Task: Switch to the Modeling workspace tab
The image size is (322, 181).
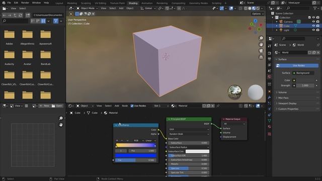Action: (x=72, y=3)
